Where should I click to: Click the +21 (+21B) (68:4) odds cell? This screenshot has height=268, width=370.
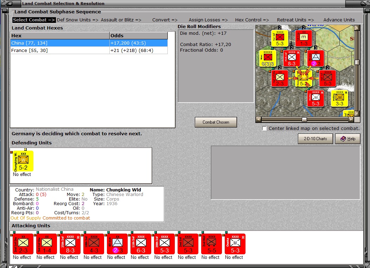pyautogui.click(x=139, y=51)
